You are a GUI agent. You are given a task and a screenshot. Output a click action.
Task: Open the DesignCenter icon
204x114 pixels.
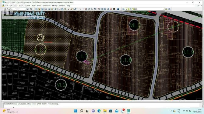pos(102,9)
